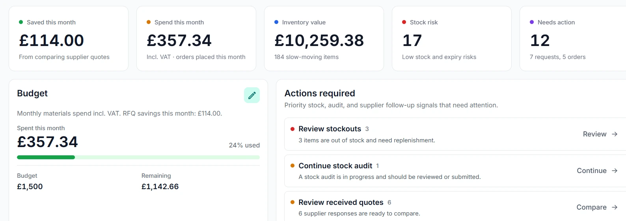The height and width of the screenshot is (221, 626).
Task: Click the purple dot beside Needs action
Action: click(532, 22)
